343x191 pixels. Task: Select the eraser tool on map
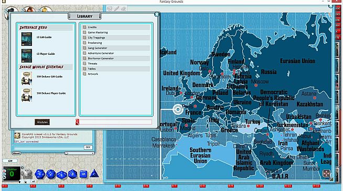124,8
